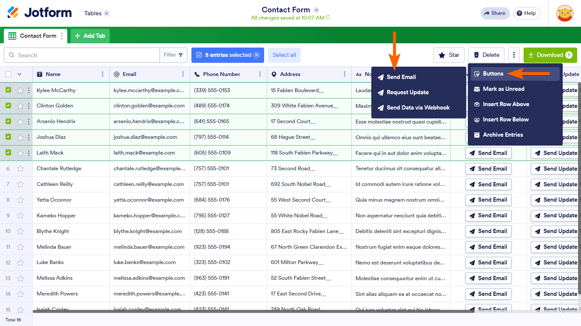The image size is (581, 326).
Task: Click the Add Tab button
Action: click(x=90, y=36)
